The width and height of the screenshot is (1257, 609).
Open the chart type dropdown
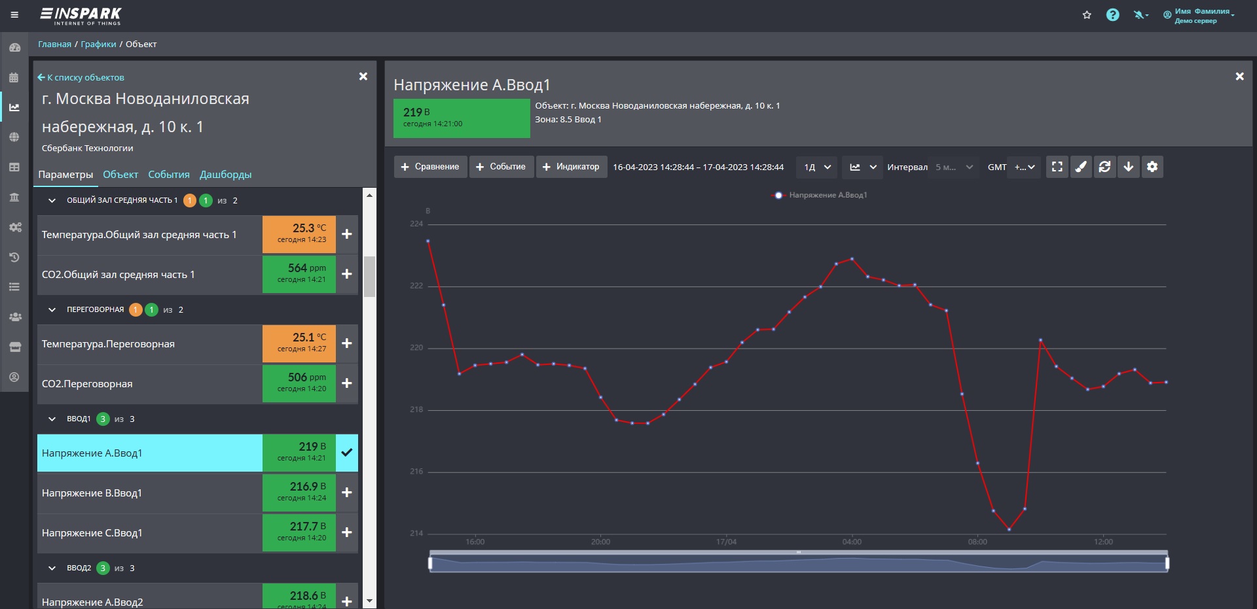pyautogui.click(x=862, y=167)
